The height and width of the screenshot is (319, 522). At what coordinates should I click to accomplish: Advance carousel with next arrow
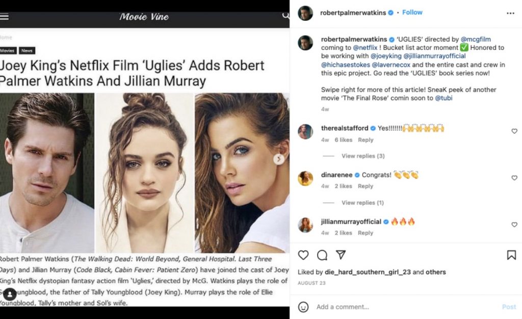pyautogui.click(x=279, y=159)
